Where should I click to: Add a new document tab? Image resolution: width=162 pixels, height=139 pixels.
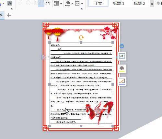[9, 15]
